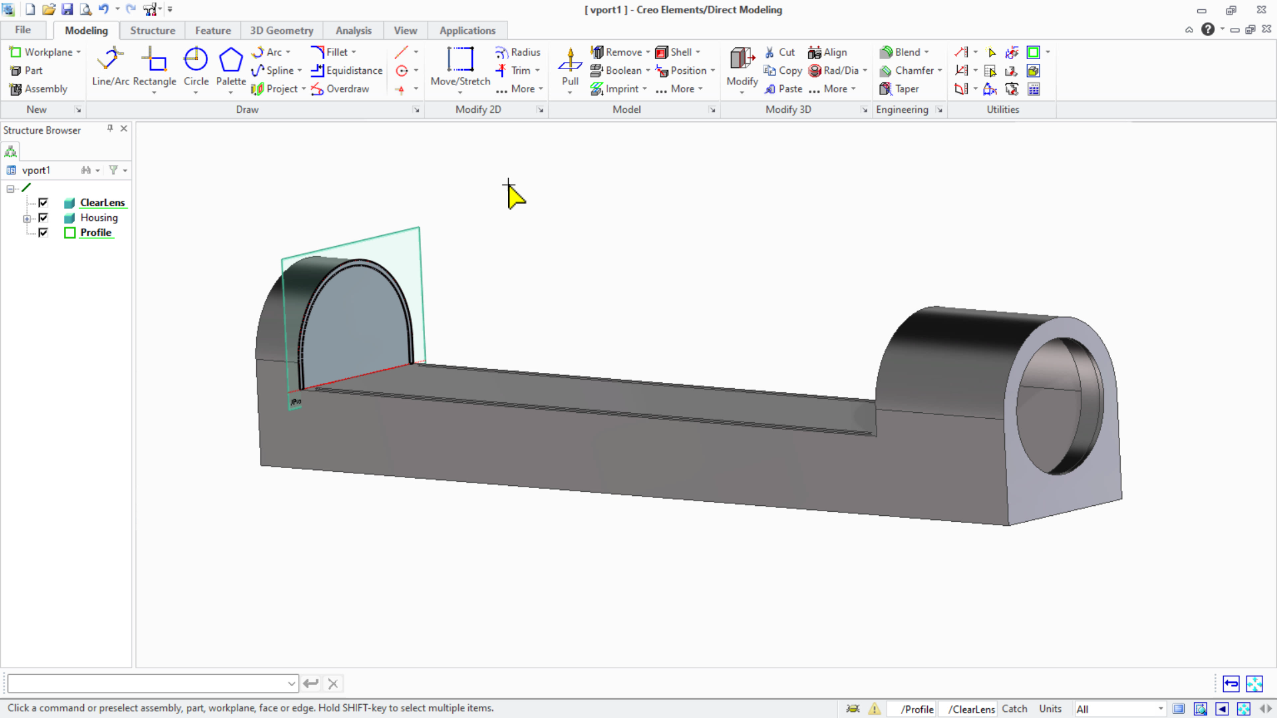The height and width of the screenshot is (718, 1277).
Task: Activate the Move/Stretch 2D tool
Action: (x=460, y=67)
